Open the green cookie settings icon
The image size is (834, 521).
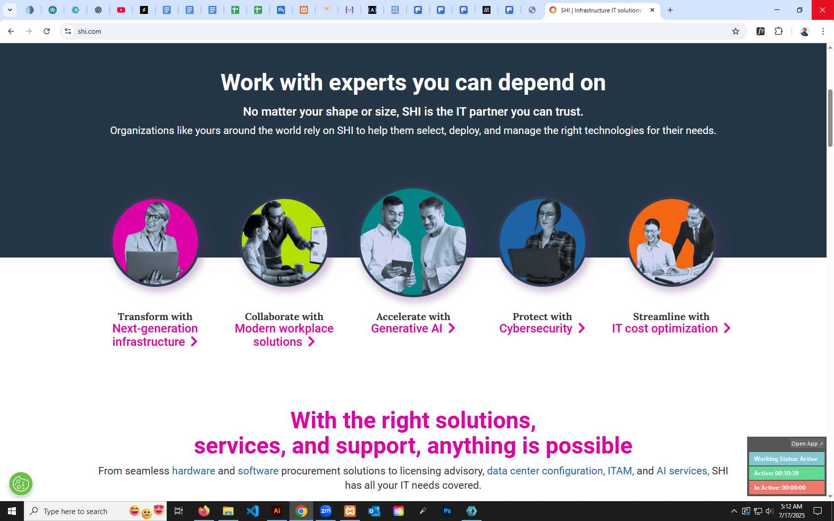click(x=21, y=484)
